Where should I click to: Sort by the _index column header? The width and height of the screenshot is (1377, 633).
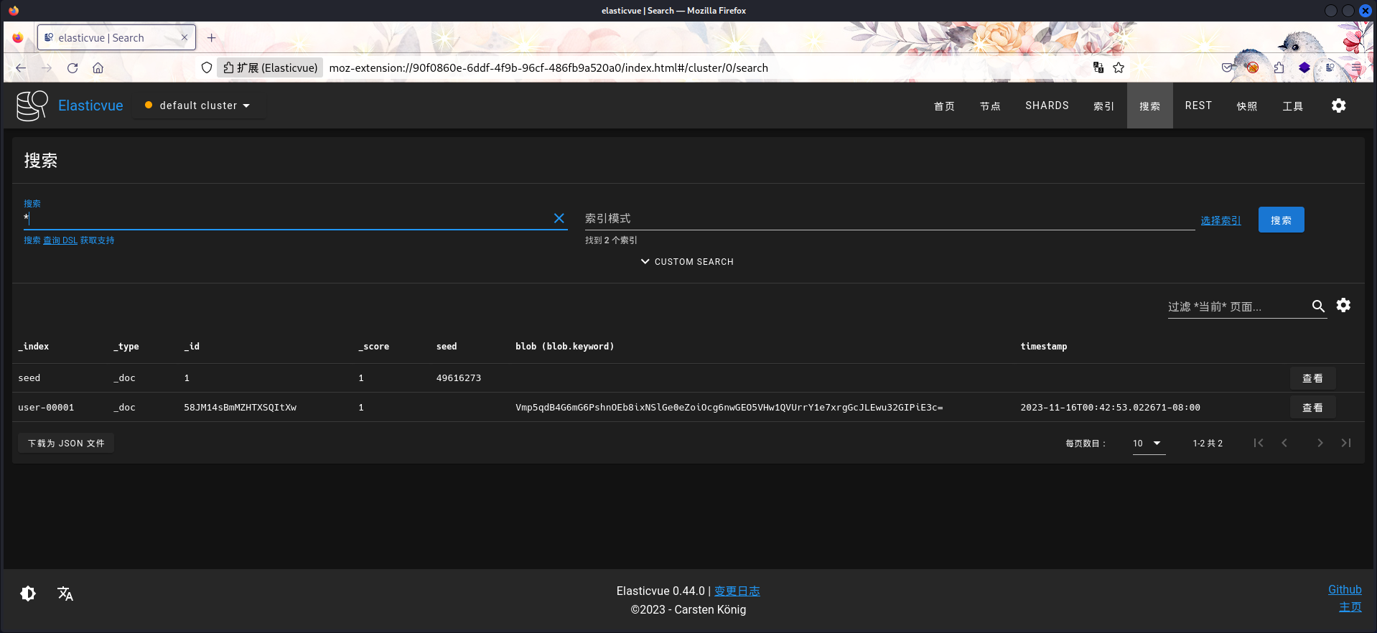click(34, 346)
